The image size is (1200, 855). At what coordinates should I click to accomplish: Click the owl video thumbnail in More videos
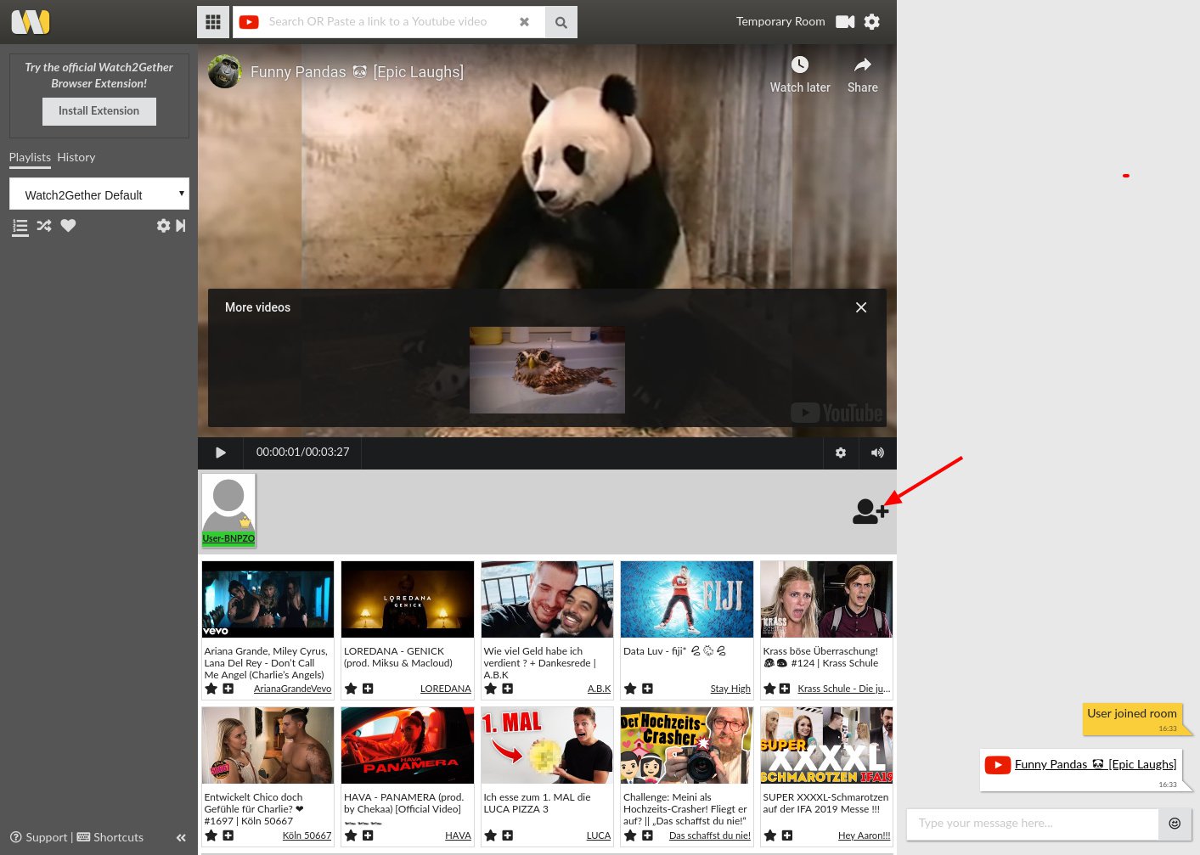pos(547,369)
